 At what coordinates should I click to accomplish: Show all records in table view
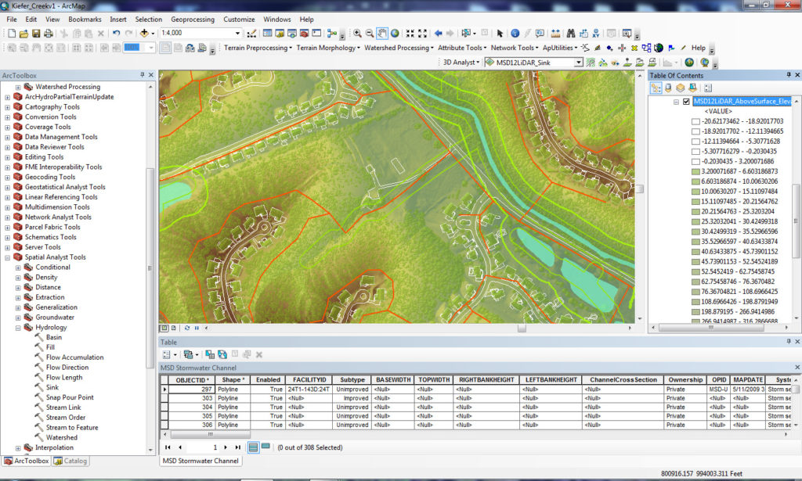253,447
